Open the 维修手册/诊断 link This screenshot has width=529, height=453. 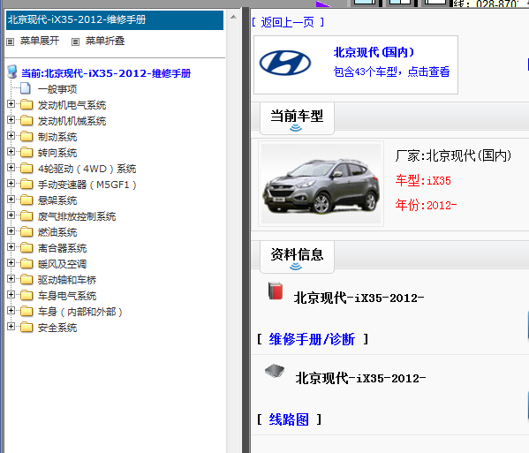click(x=312, y=339)
